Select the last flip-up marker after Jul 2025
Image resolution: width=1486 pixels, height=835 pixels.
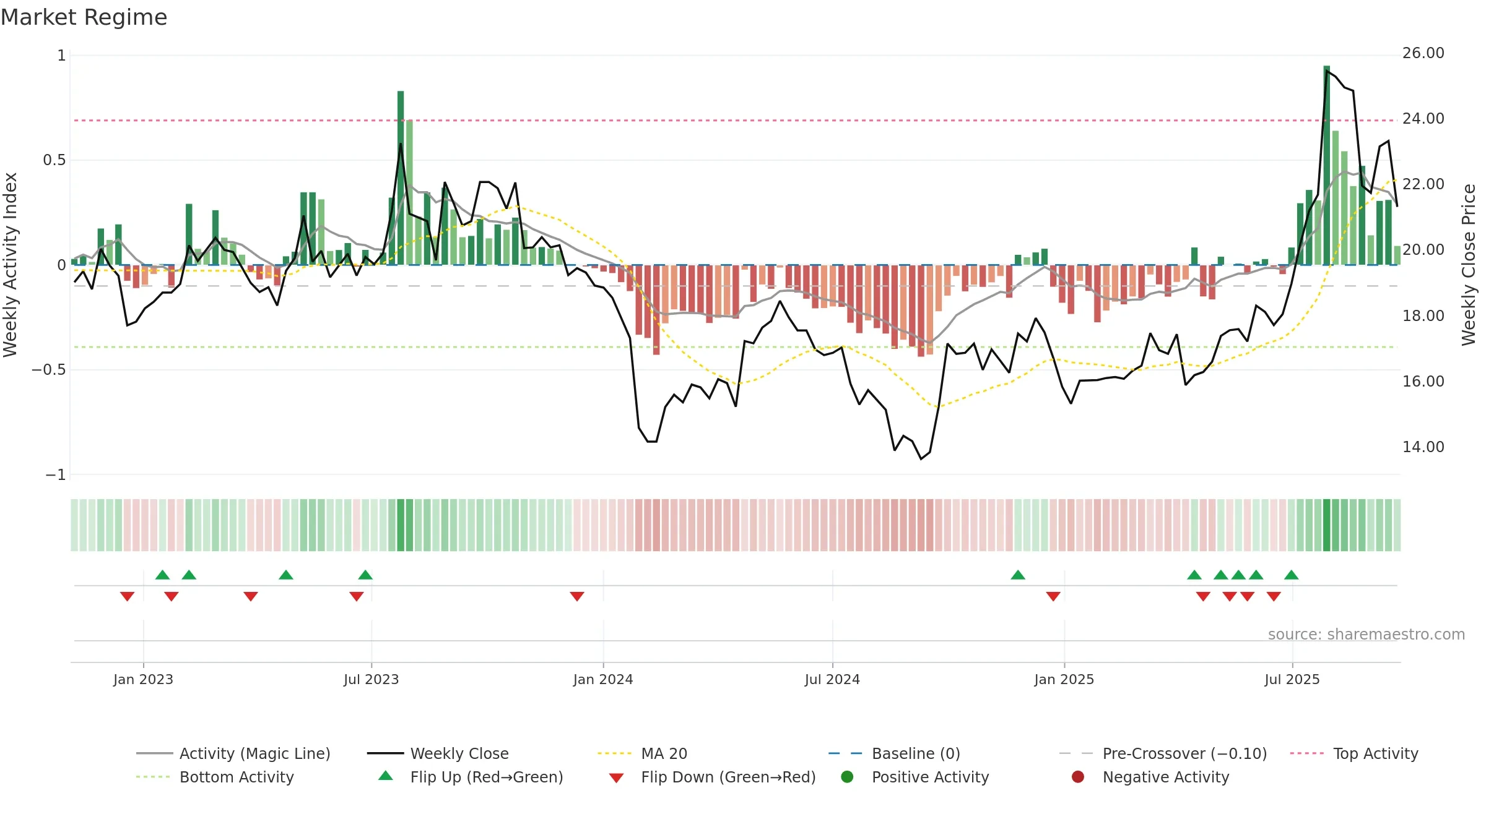1291,575
